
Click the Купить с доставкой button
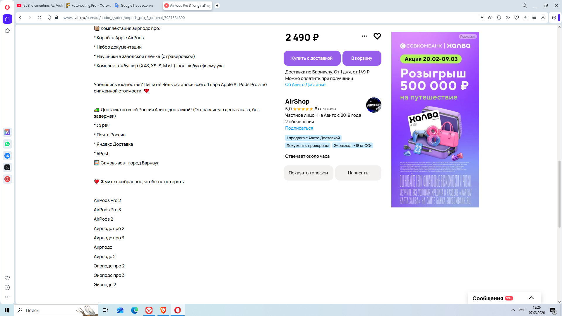312,58
